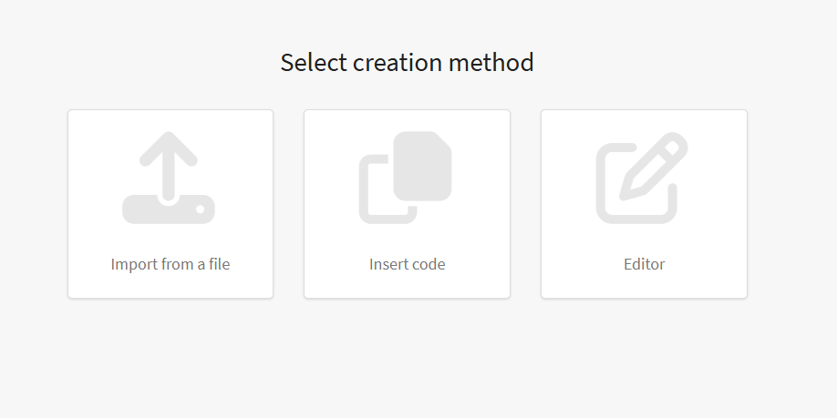Click the "Import from a file" label
The image size is (837, 418).
(170, 264)
